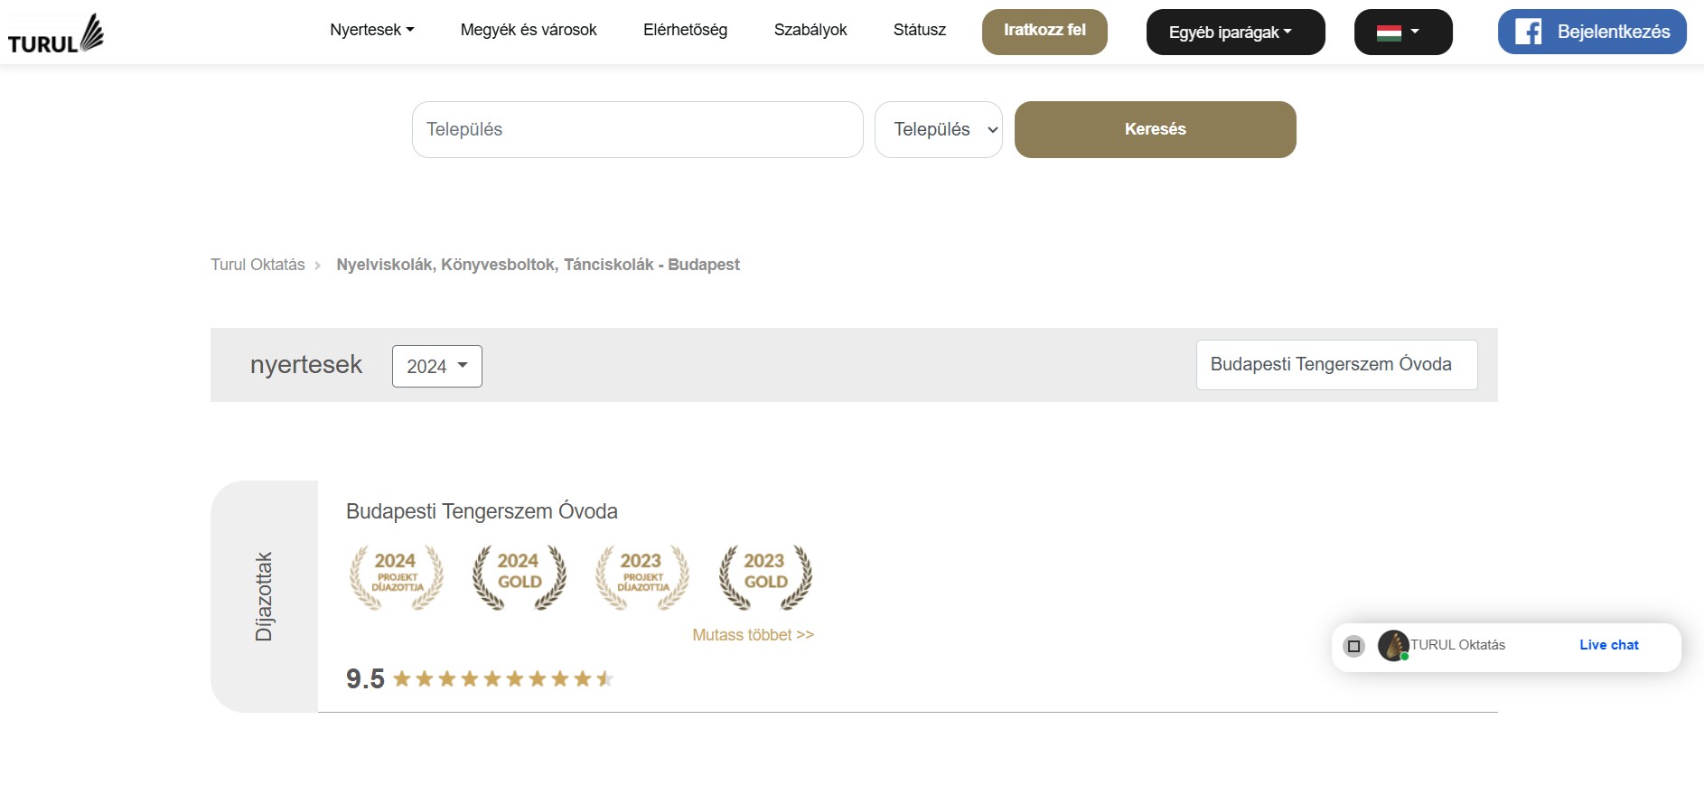Click the 2023 Projekt Díjazottja badge
The height and width of the screenshot is (785, 1704).
(x=642, y=577)
